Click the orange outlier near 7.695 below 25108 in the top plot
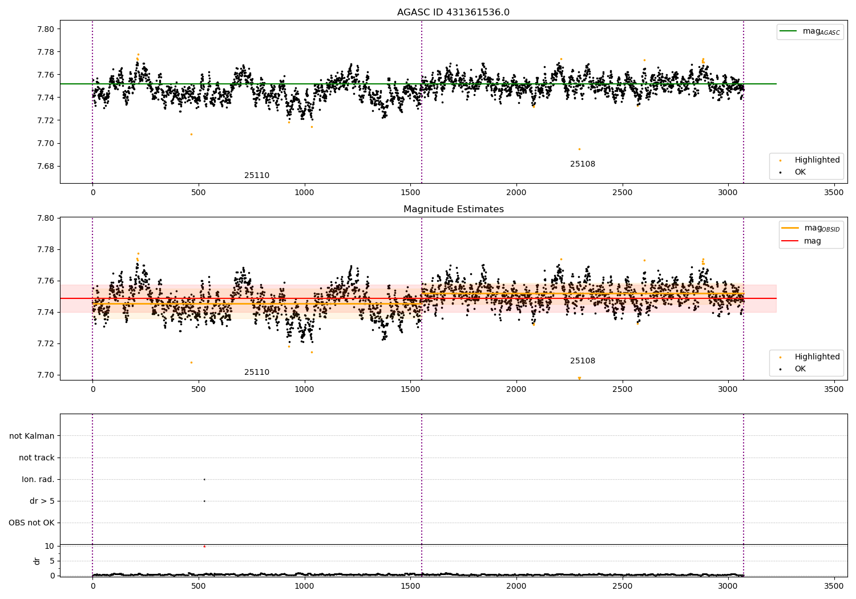 pyautogui.click(x=579, y=149)
